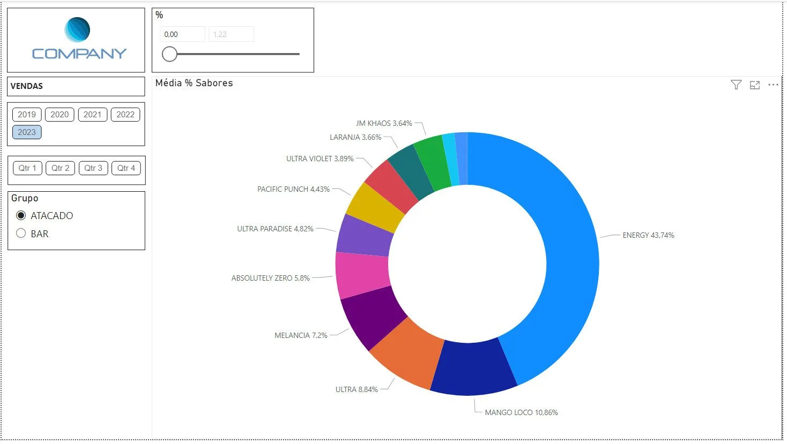Select year 2021 slicer button
This screenshot has height=444, width=787.
(x=92, y=115)
